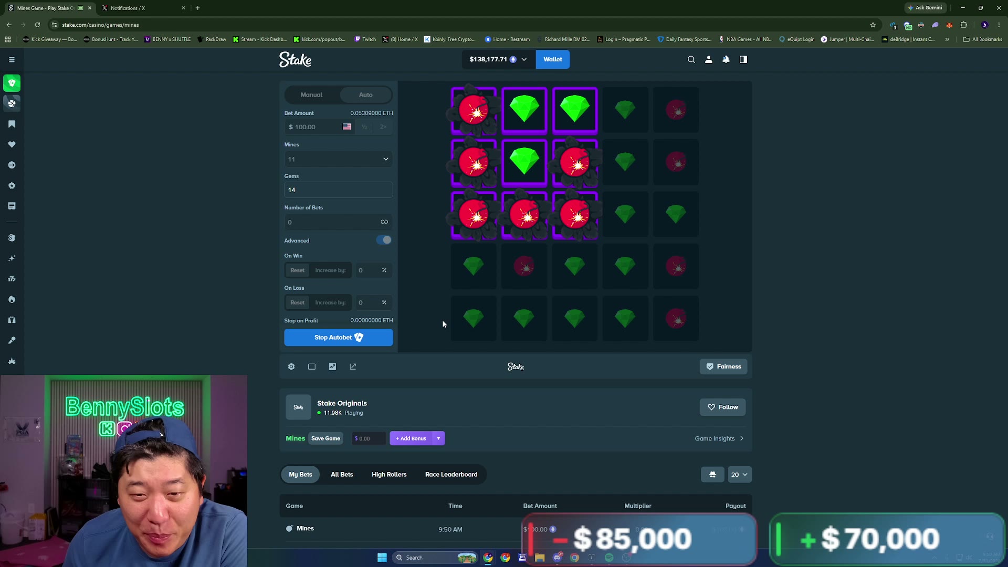
Task: Select the Race Leaderboard tab
Action: [451, 475]
